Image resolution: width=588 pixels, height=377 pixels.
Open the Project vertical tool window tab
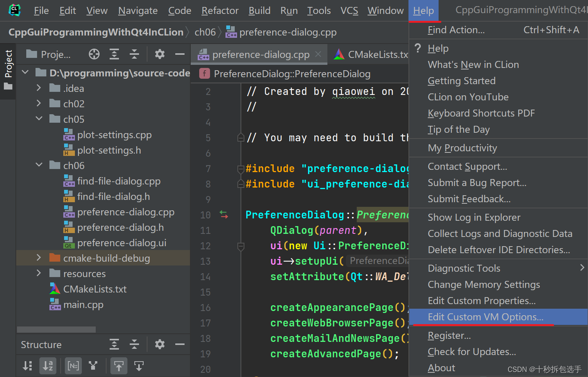(x=8, y=70)
